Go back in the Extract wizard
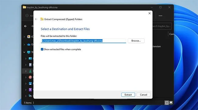Screen dimensions: 198x110 pos(36,19)
